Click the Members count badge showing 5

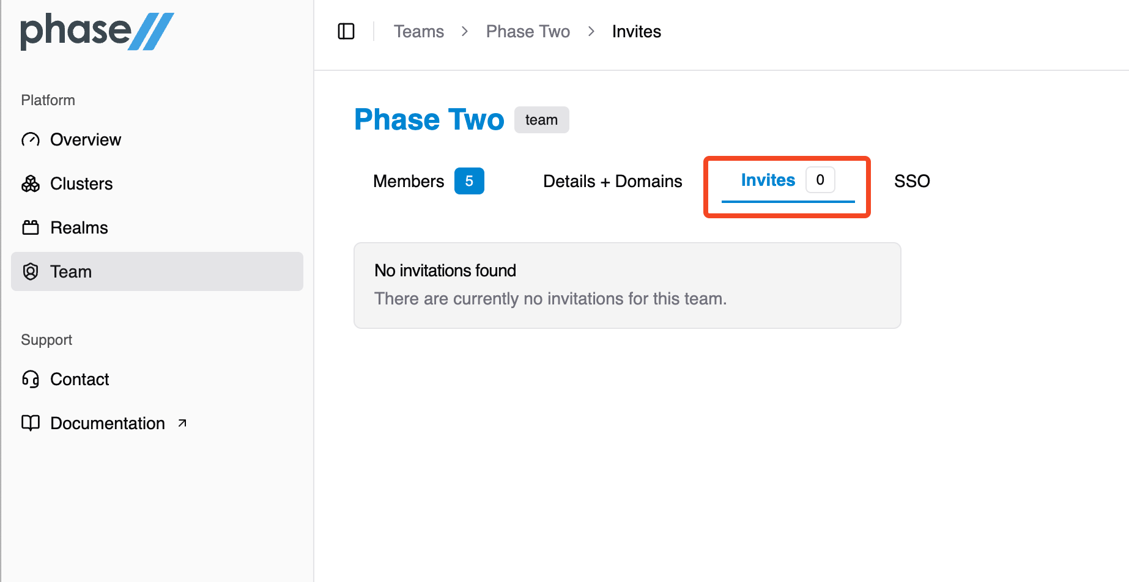pyautogui.click(x=469, y=181)
